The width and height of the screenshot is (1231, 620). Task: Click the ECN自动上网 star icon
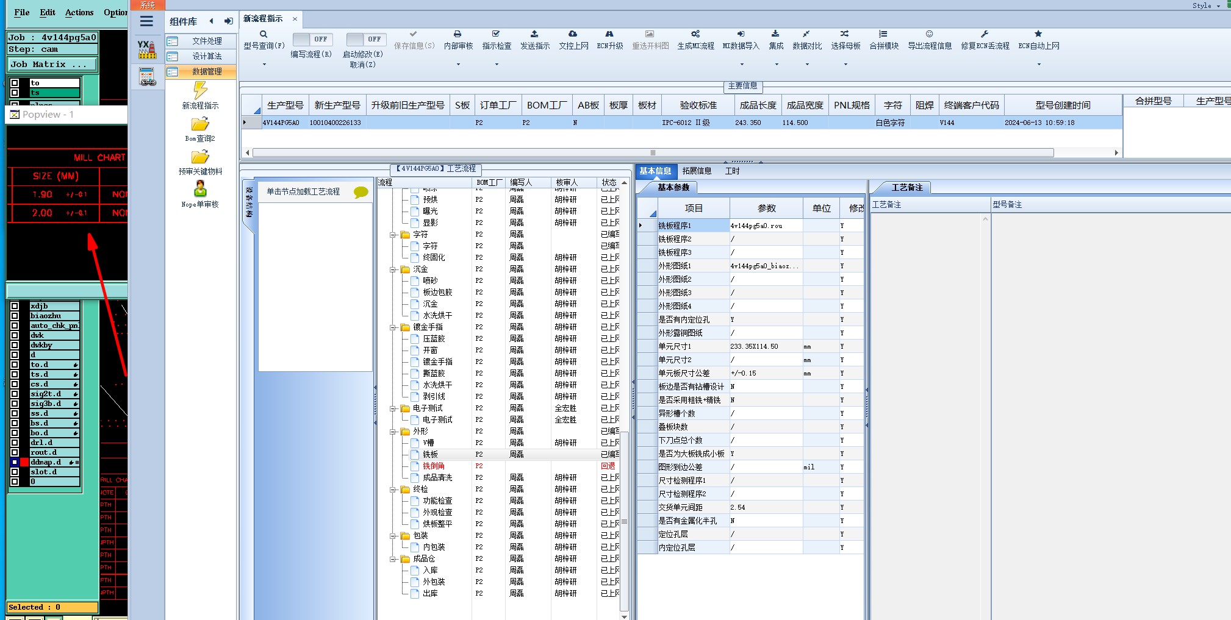coord(1038,34)
